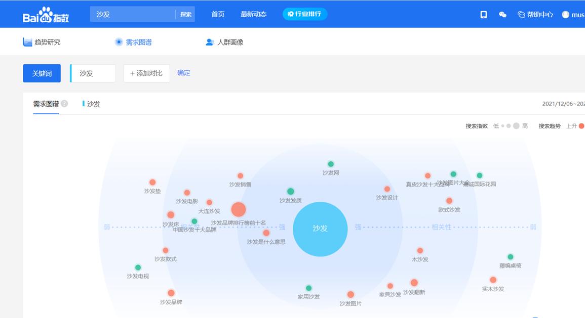Viewport: 585px width, 318px height.
Task: Click the central 沙发 bubble
Action: coord(320,229)
